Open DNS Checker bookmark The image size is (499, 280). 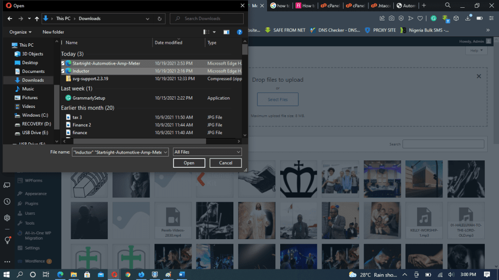tap(335, 30)
